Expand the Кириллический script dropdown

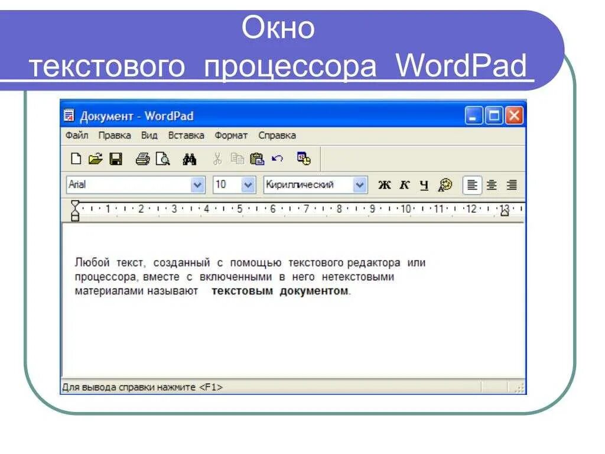pyautogui.click(x=360, y=185)
